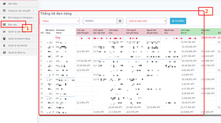Click the truck icon next to Vận đơn
The width and height of the screenshot is (221, 123).
point(4,4)
